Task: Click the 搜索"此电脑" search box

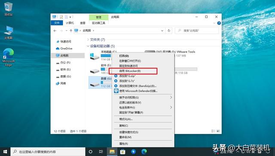Action: (197, 31)
